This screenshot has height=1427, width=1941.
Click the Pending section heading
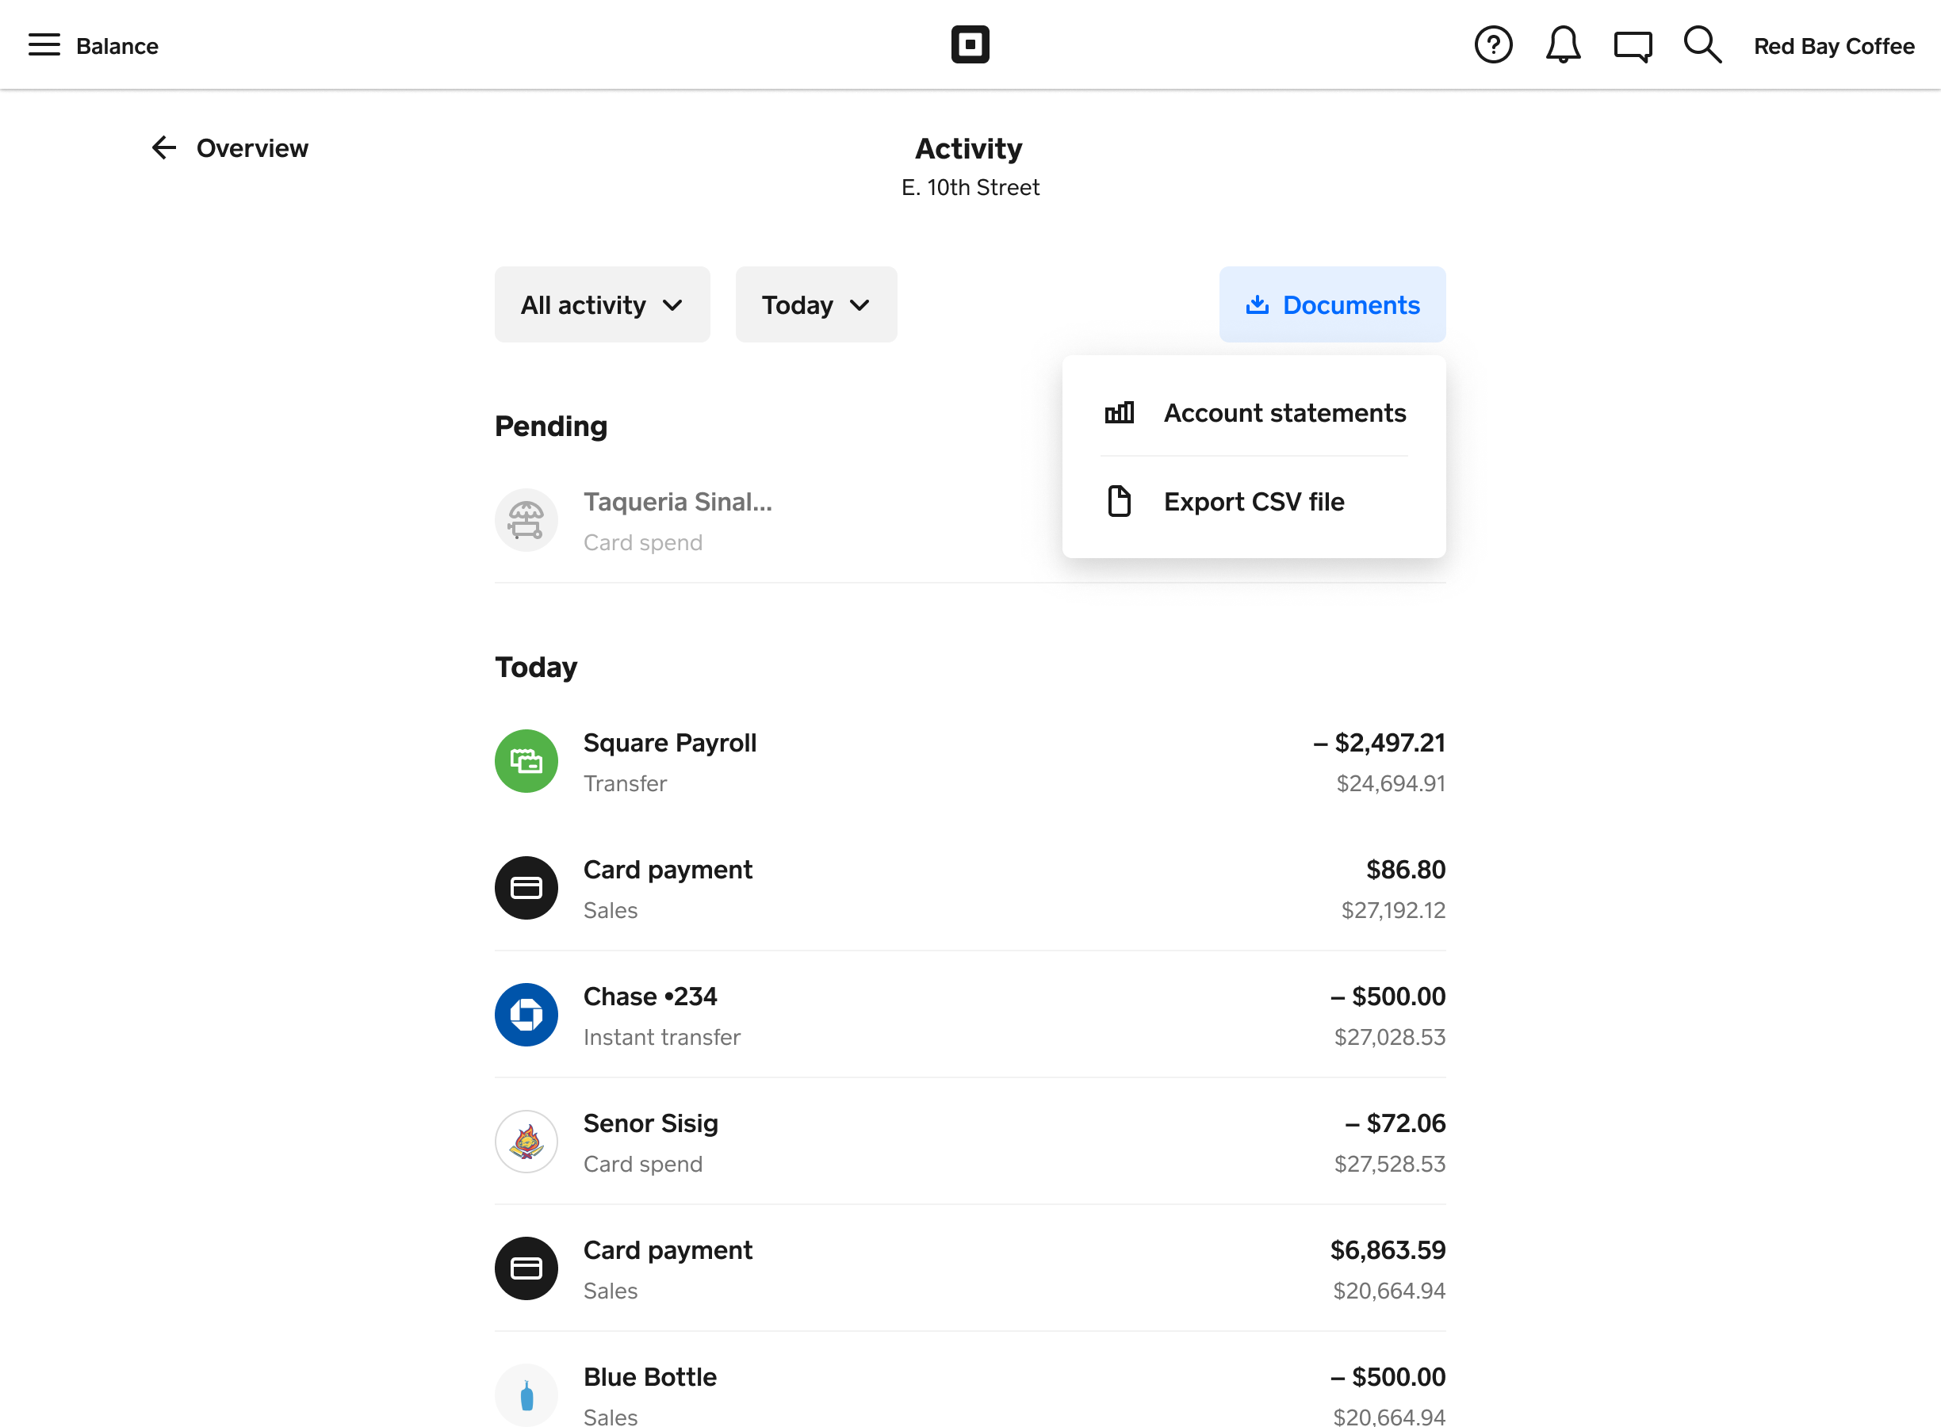[x=551, y=427]
